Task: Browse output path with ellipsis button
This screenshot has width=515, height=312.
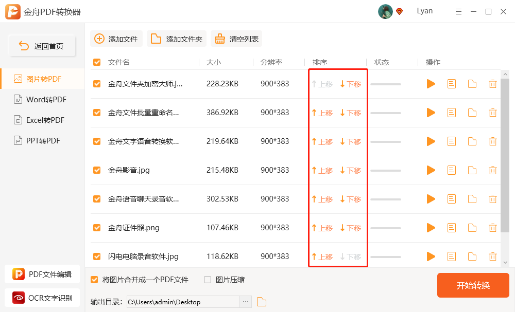Action: pyautogui.click(x=246, y=302)
